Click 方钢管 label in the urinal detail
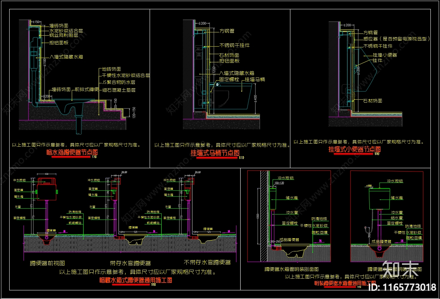 371,33
